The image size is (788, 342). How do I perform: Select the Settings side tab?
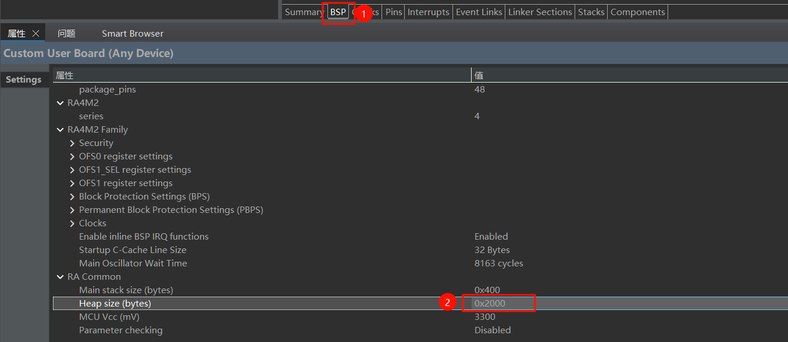24,80
